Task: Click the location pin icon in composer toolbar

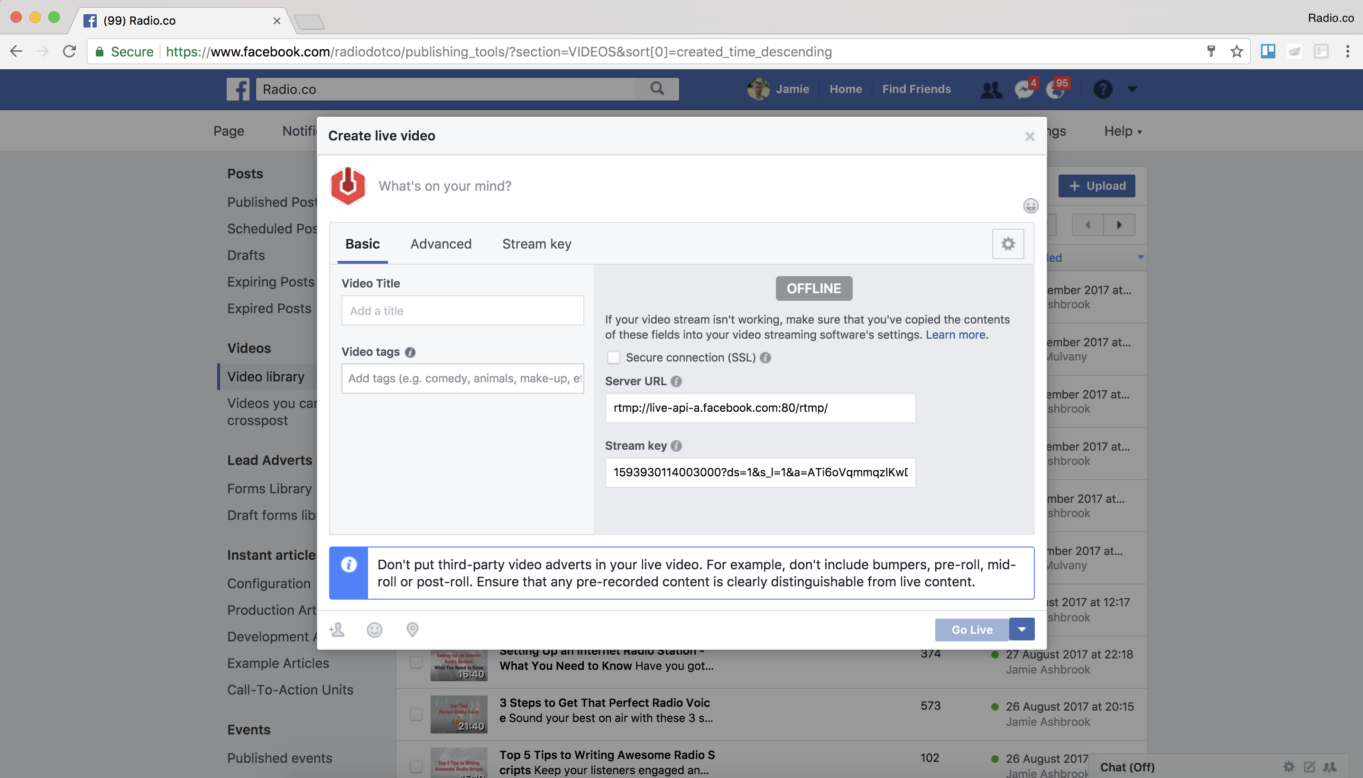Action: pos(413,629)
